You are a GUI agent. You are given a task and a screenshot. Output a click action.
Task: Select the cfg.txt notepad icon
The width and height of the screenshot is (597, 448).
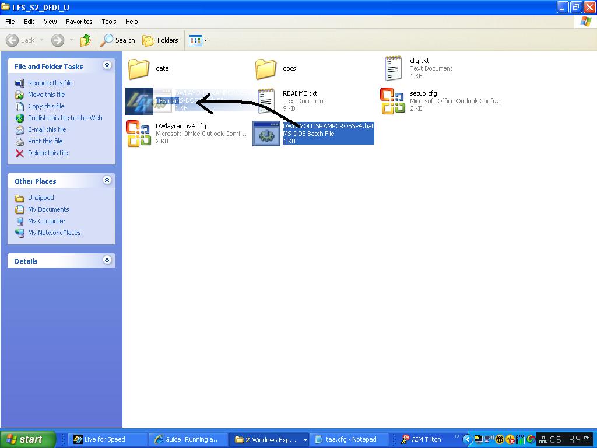pos(393,68)
